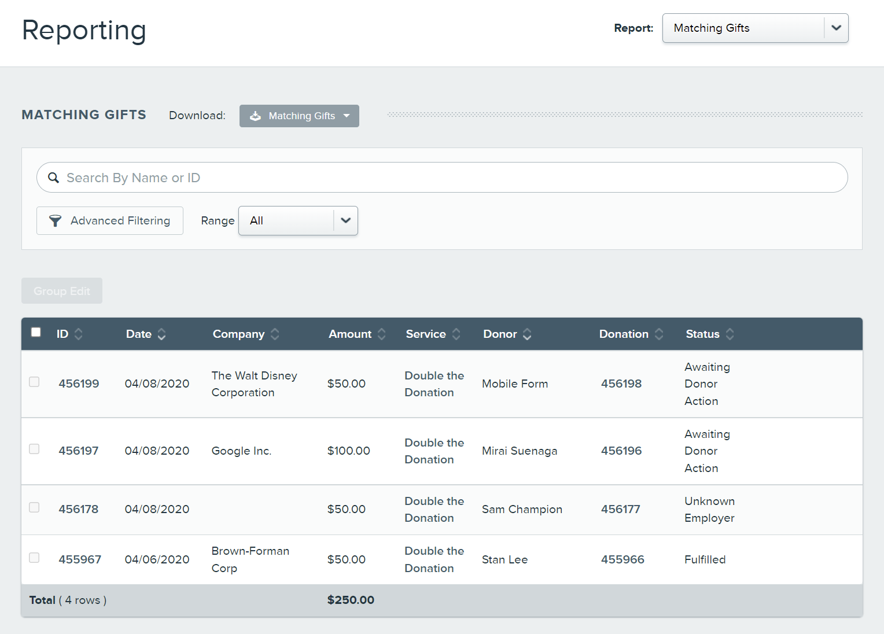Click donation ID 455966
Screen dimensions: 884x634
point(623,559)
